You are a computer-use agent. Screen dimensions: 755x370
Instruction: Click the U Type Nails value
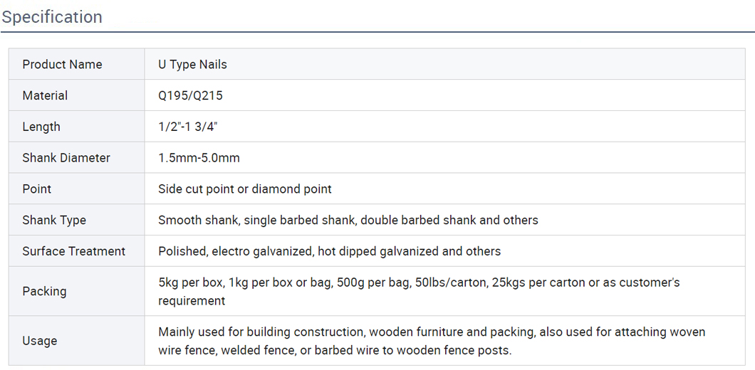point(192,65)
